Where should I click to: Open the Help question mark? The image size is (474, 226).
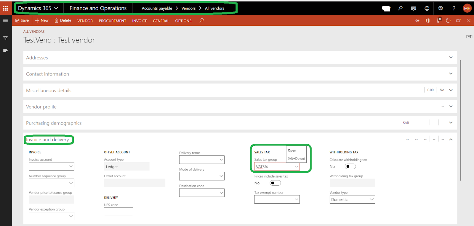coord(454,8)
